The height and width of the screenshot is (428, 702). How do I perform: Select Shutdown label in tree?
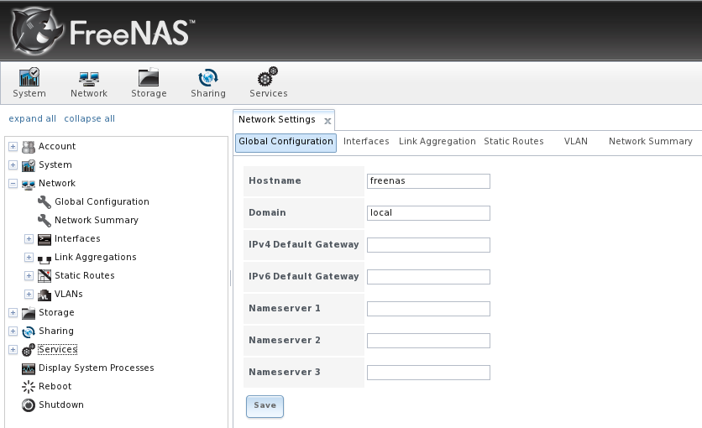tap(61, 405)
